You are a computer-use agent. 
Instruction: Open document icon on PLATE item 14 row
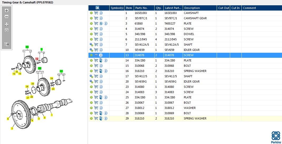coord(101,60)
